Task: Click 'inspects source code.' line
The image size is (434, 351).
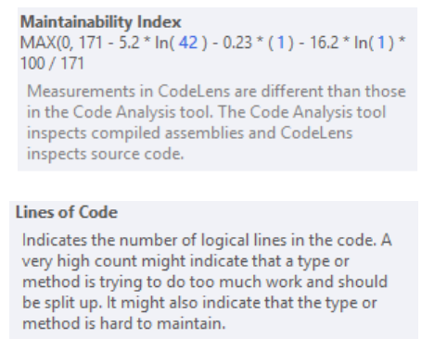Action: (x=106, y=154)
